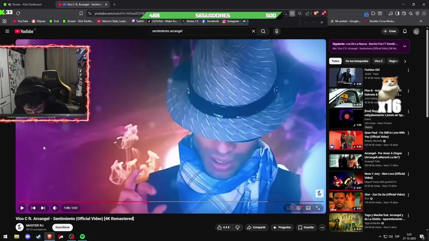Open options for Fashion Girl video
The height and width of the screenshot is (241, 429).
point(408,70)
